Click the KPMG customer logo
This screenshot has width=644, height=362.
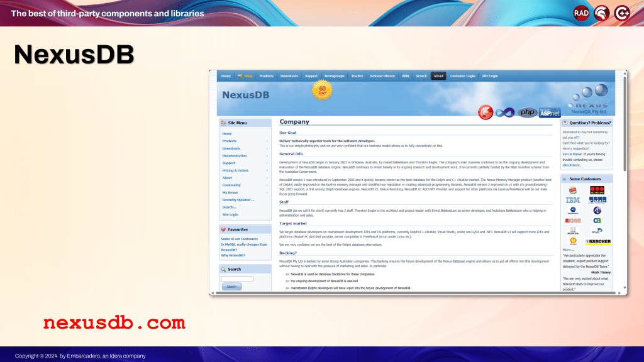597,200
